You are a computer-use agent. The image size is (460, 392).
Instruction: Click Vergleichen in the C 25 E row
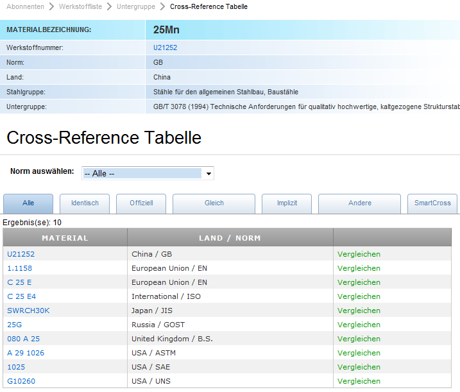[x=359, y=282]
